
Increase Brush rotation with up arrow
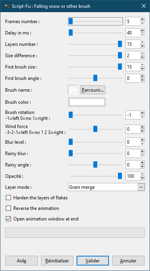(x=143, y=113)
